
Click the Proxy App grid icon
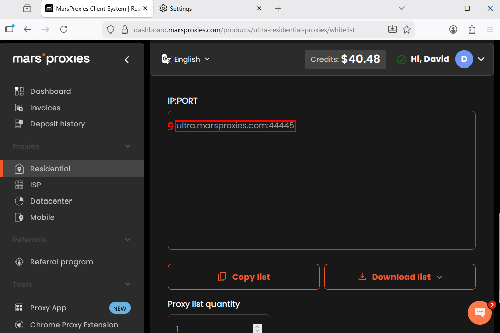19,308
